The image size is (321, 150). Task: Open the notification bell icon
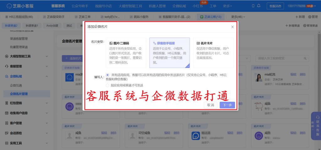pos(259,6)
